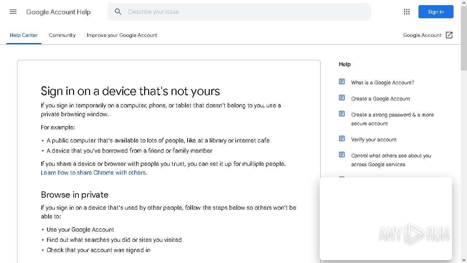The width and height of the screenshot is (467, 263).
Task: Click the Sign in button
Action: pyautogui.click(x=436, y=12)
